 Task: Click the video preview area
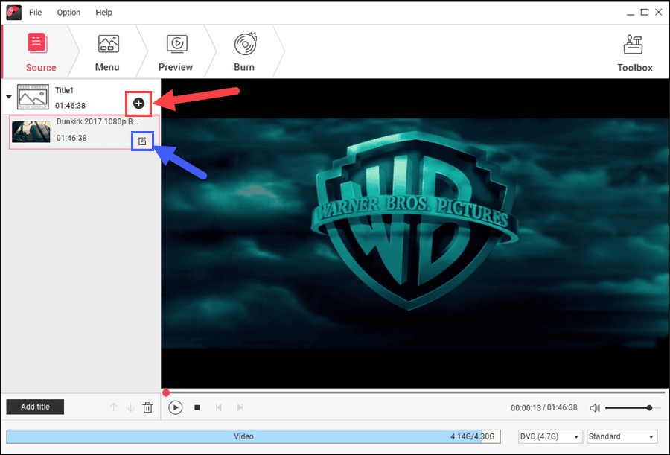[x=415, y=234]
